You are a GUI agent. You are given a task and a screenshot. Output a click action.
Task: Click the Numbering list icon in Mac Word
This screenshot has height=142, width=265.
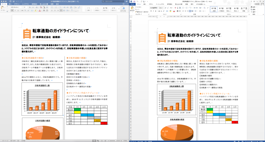point(56,7)
